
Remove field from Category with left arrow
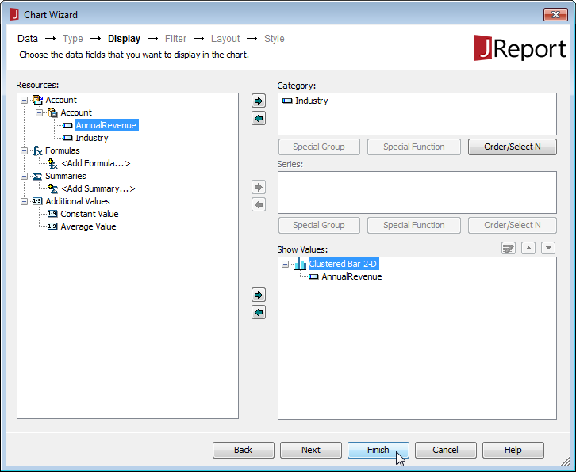click(258, 118)
